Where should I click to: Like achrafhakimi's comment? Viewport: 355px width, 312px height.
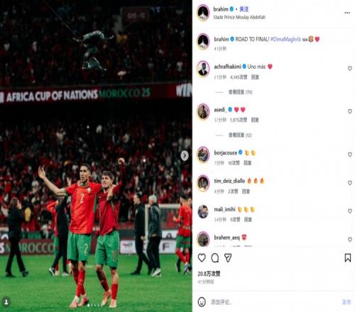(350, 69)
